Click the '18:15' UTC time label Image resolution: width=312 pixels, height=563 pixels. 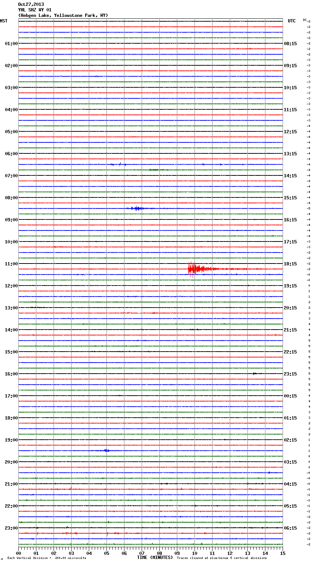click(290, 264)
